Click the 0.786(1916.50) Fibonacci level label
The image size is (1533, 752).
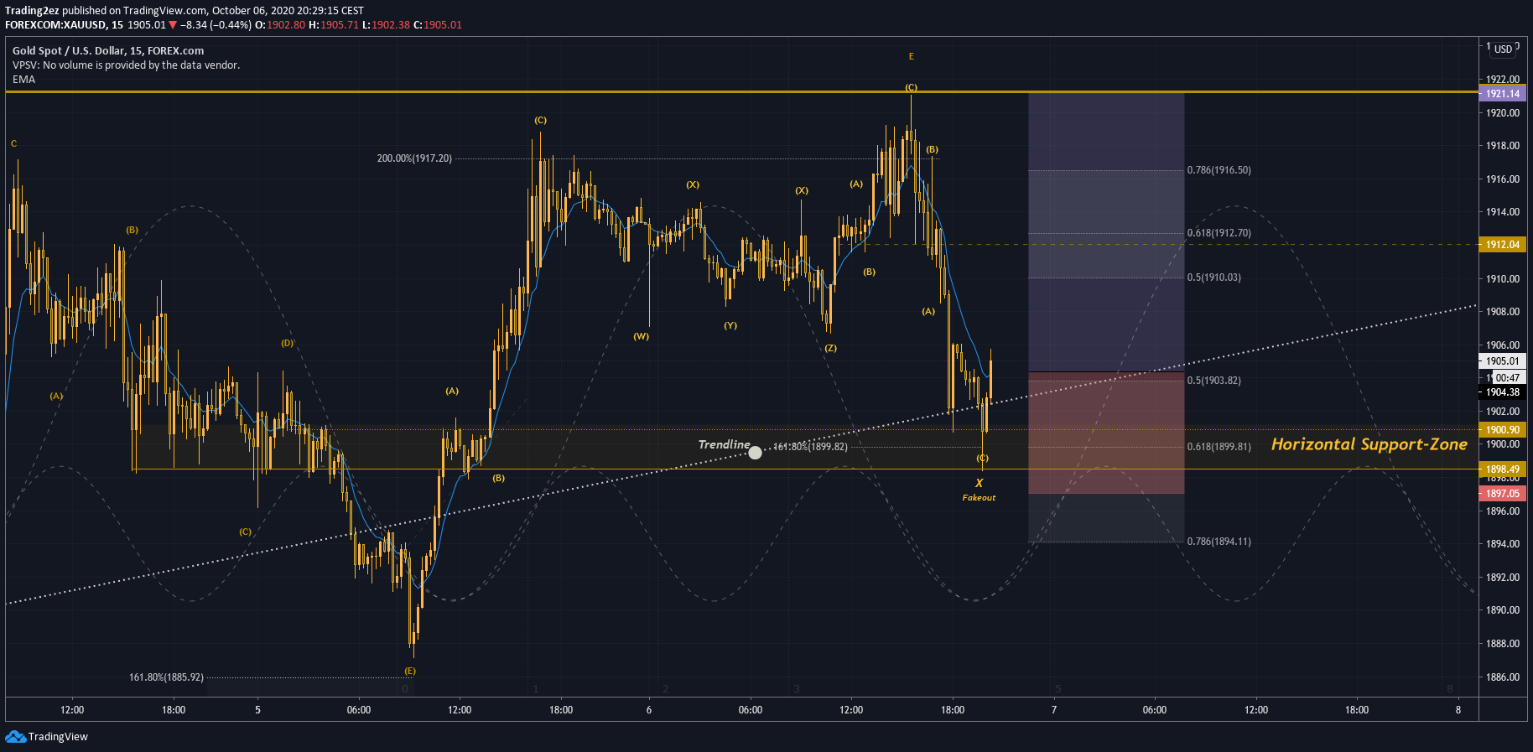1219,170
